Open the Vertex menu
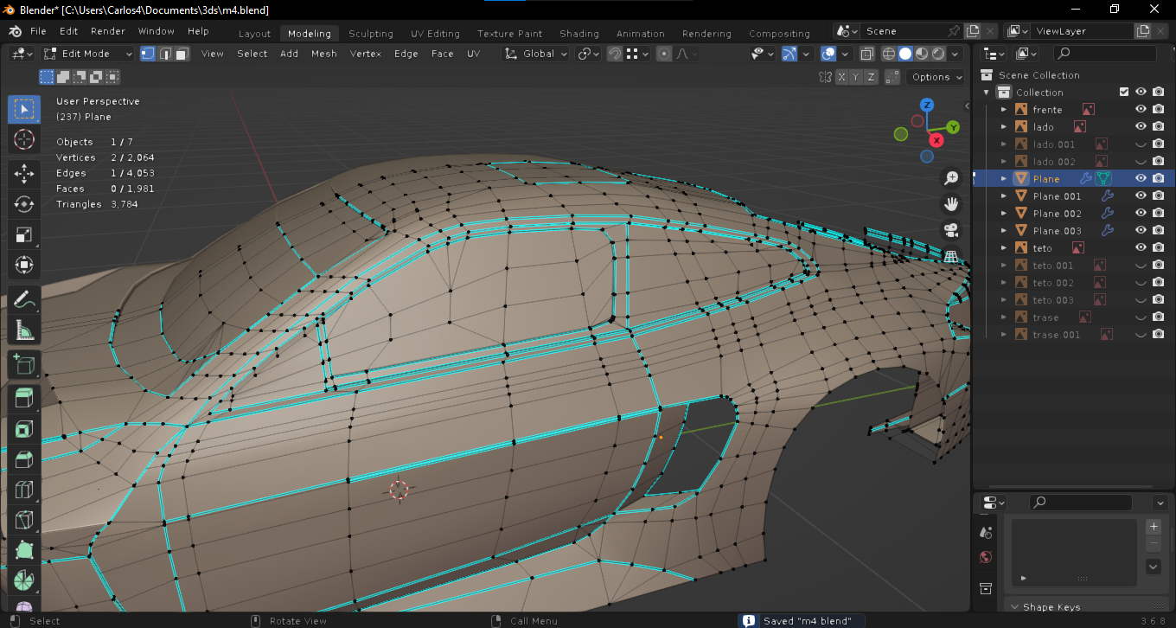This screenshot has width=1176, height=628. [365, 54]
